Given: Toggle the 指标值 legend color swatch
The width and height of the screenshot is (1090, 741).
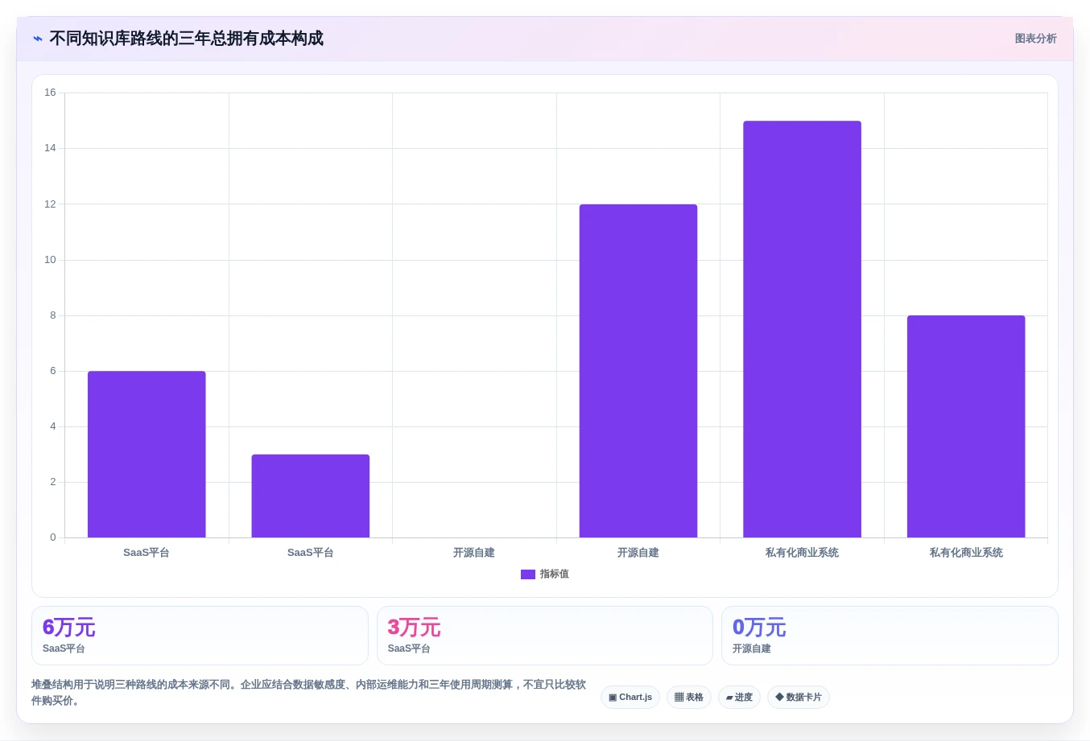Looking at the screenshot, I should pyautogui.click(x=528, y=574).
